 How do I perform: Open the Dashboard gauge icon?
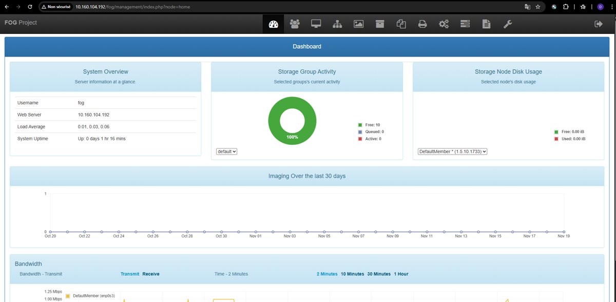(x=273, y=24)
